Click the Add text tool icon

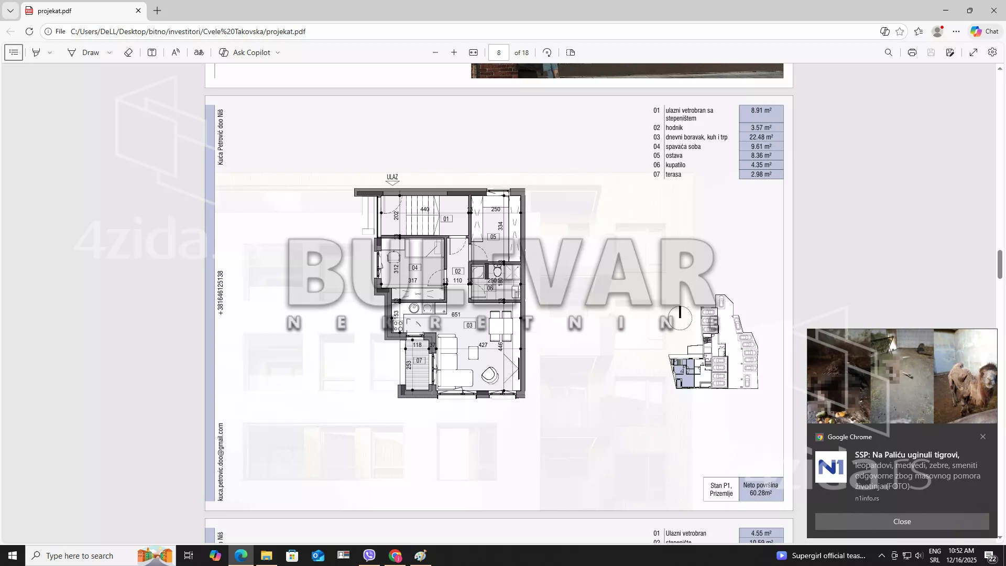pos(152,52)
